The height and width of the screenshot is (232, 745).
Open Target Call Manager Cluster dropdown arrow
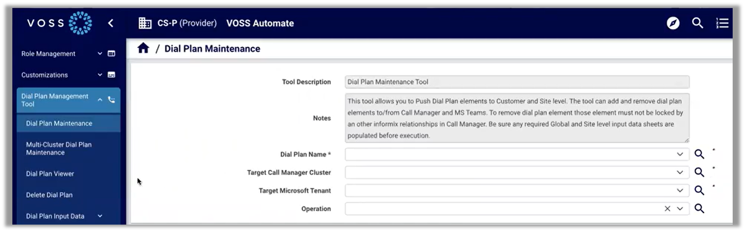(x=680, y=172)
